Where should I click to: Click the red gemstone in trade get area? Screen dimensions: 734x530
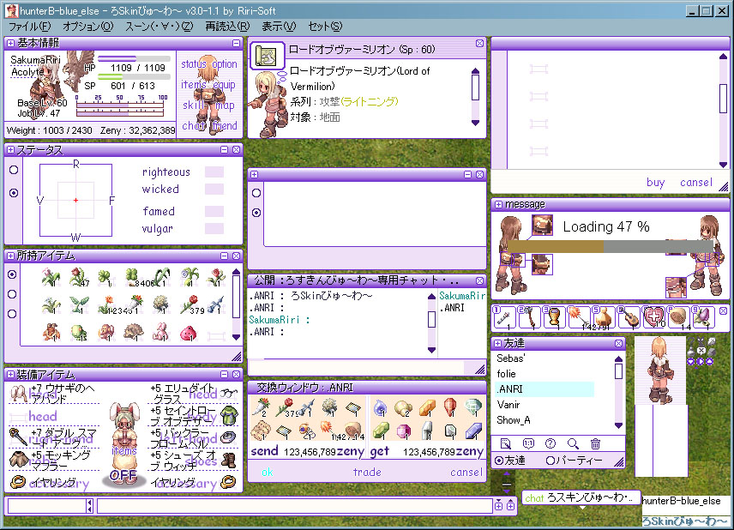tap(450, 407)
